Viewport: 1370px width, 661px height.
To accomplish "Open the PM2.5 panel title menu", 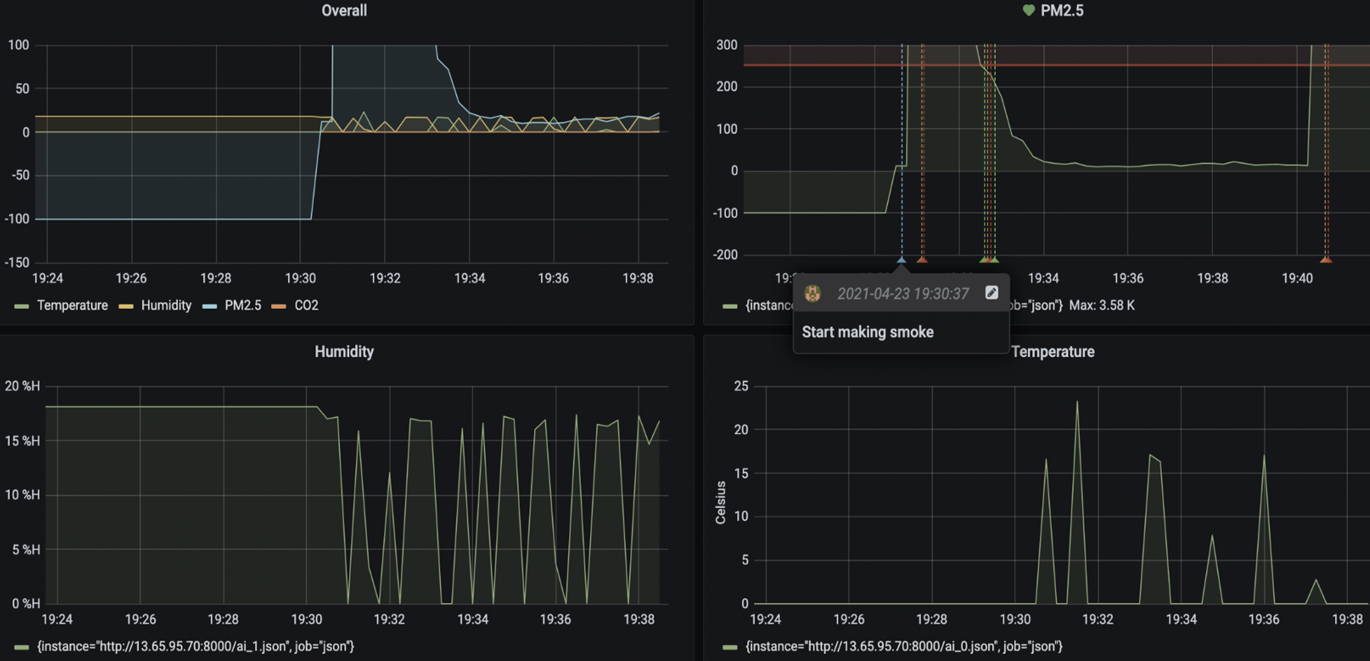I will coord(1062,10).
